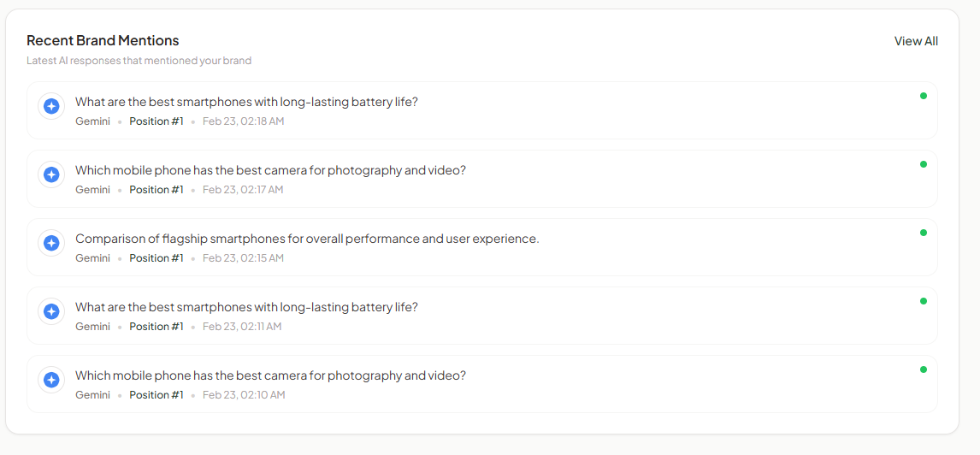Click the Feb 23, 02:18 AM timestamp

pyautogui.click(x=243, y=121)
